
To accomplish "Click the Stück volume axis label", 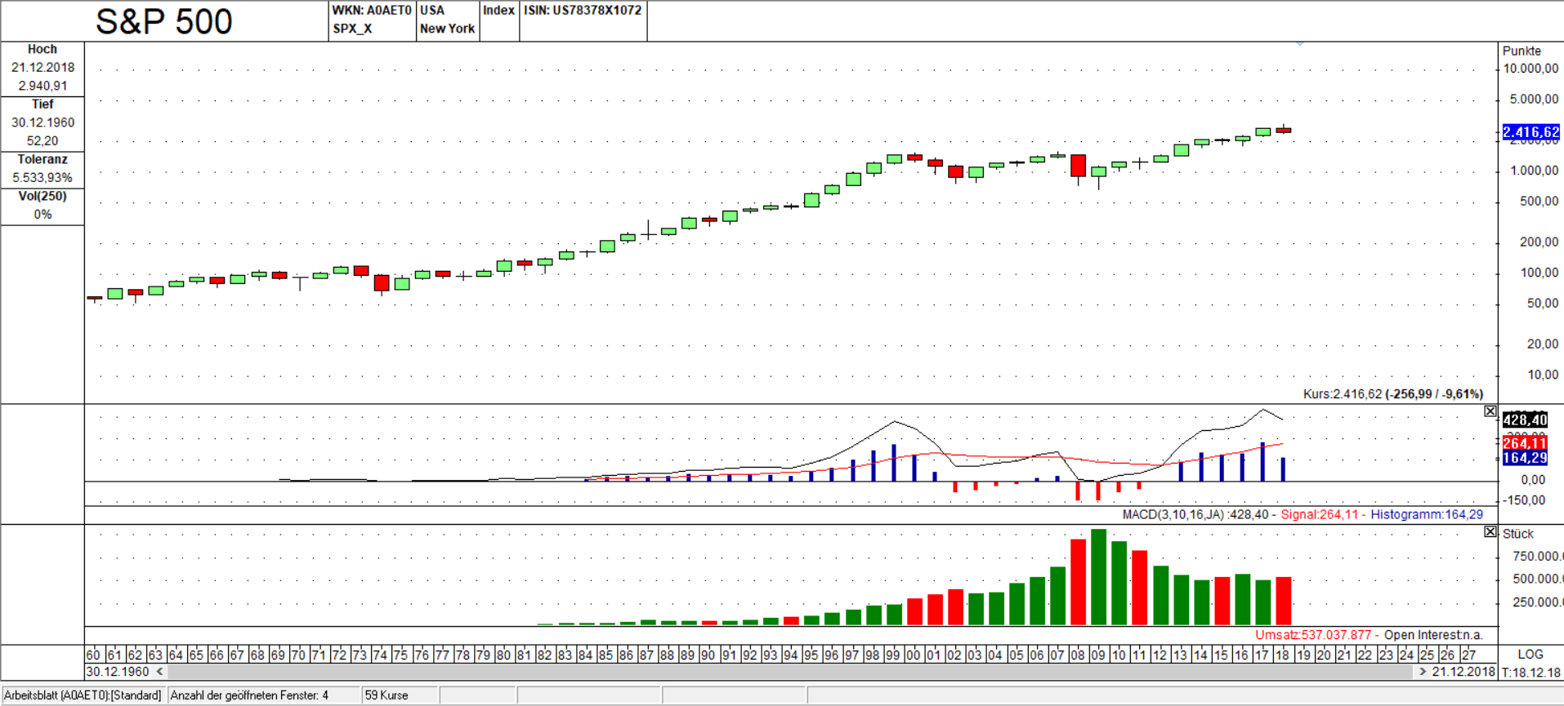I will 1518,534.
